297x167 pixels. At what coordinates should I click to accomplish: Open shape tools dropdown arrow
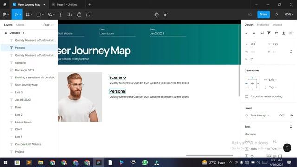pos(43,14)
